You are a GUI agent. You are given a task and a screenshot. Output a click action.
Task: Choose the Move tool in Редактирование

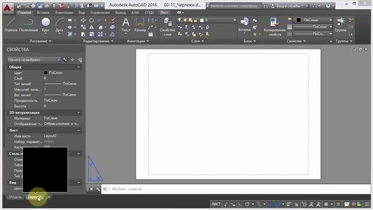[83, 20]
